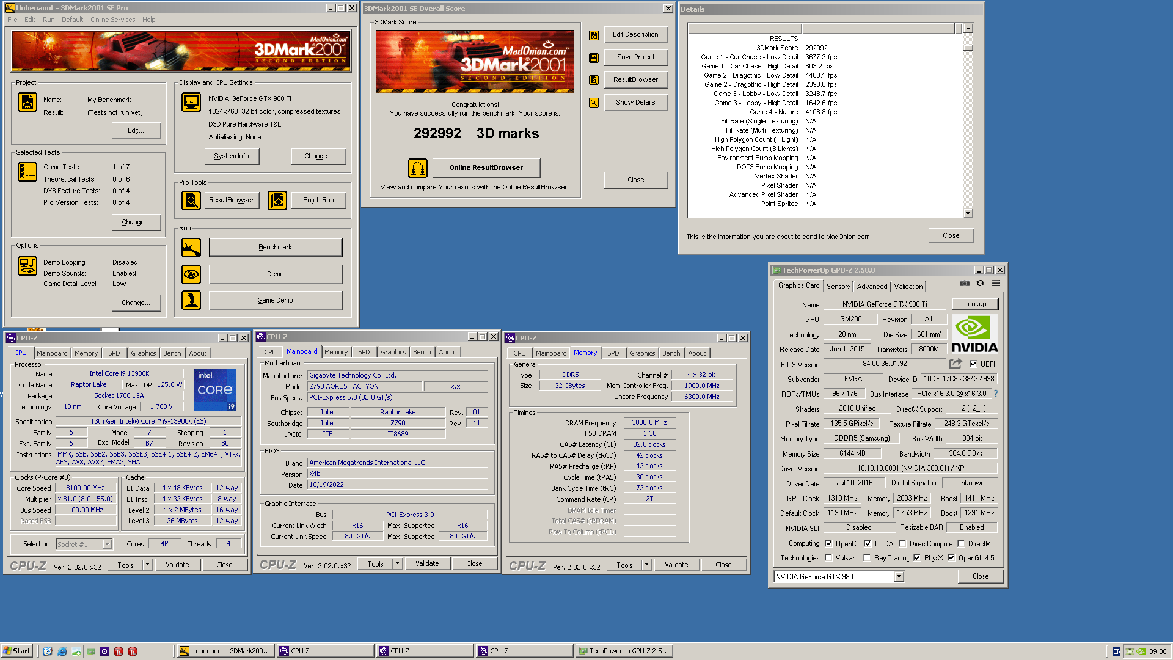The width and height of the screenshot is (1173, 660).
Task: Click the Details panel vertical scrollbar thumb
Action: click(x=968, y=47)
